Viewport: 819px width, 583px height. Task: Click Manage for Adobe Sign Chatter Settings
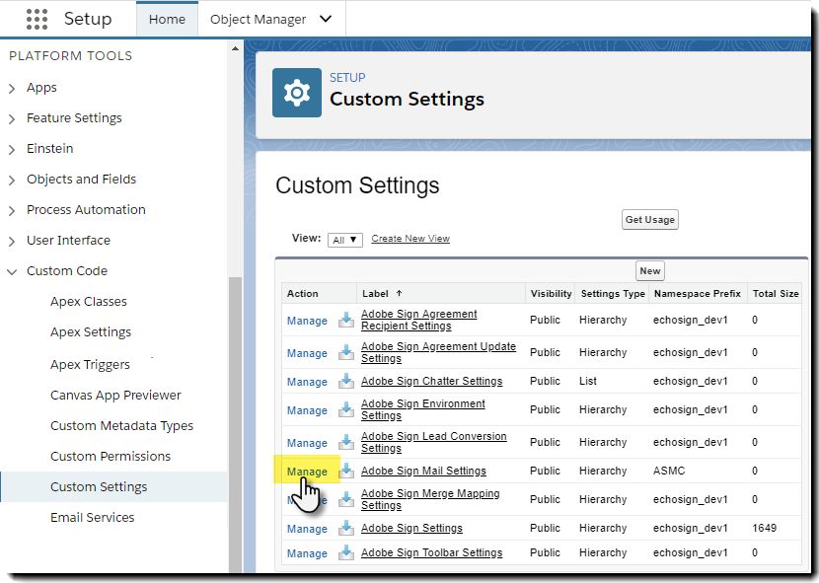(x=307, y=382)
